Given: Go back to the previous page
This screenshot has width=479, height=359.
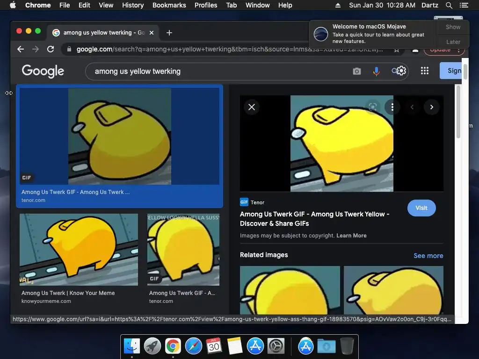Looking at the screenshot, I should [21, 49].
